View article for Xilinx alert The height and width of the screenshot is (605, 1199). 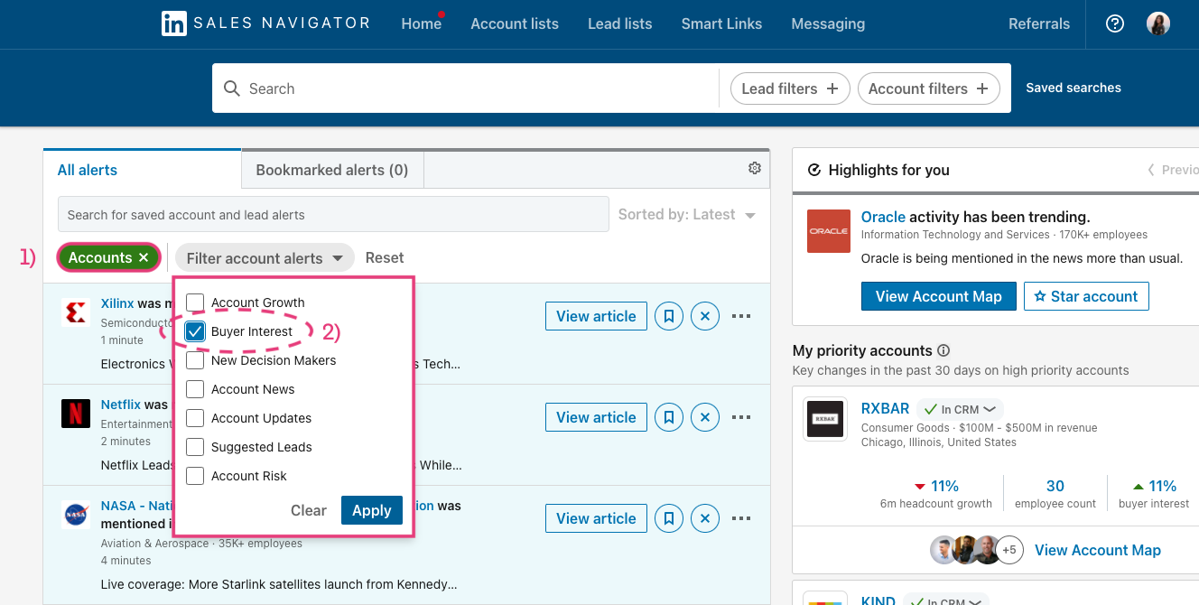coord(596,316)
